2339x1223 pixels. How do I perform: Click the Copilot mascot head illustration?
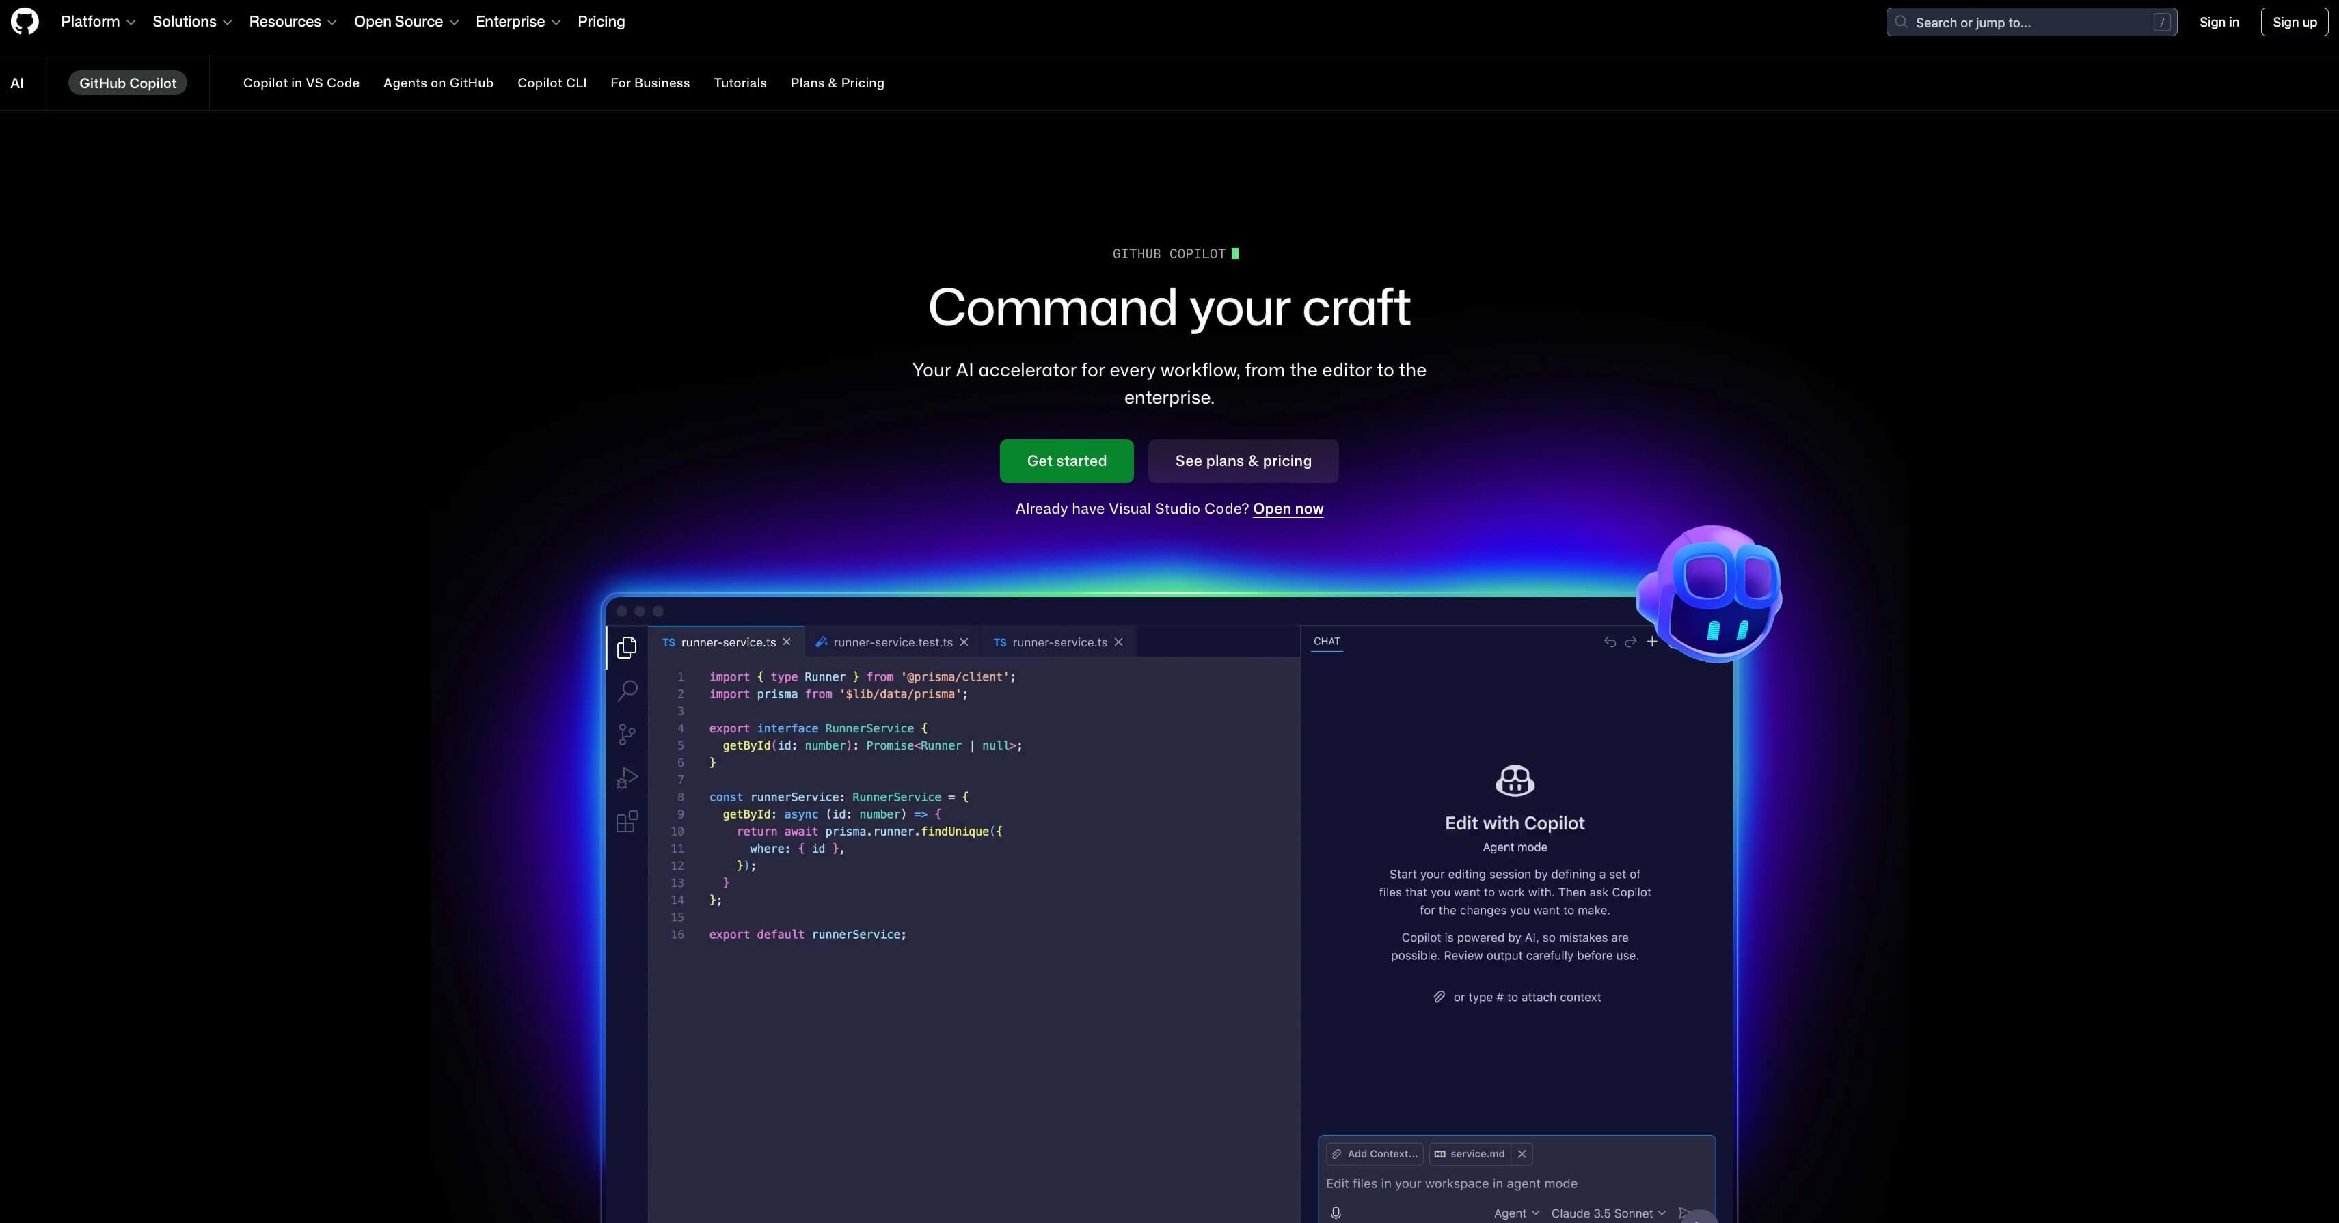pyautogui.click(x=1709, y=593)
